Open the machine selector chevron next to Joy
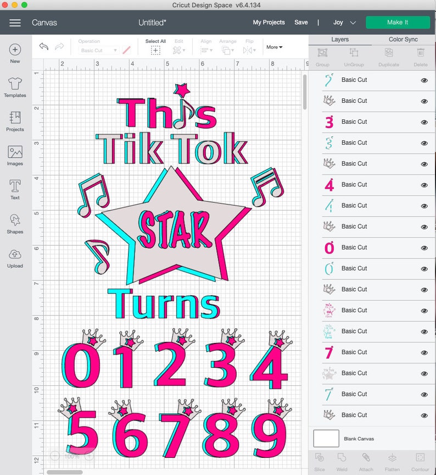This screenshot has height=475, width=436. tap(353, 23)
